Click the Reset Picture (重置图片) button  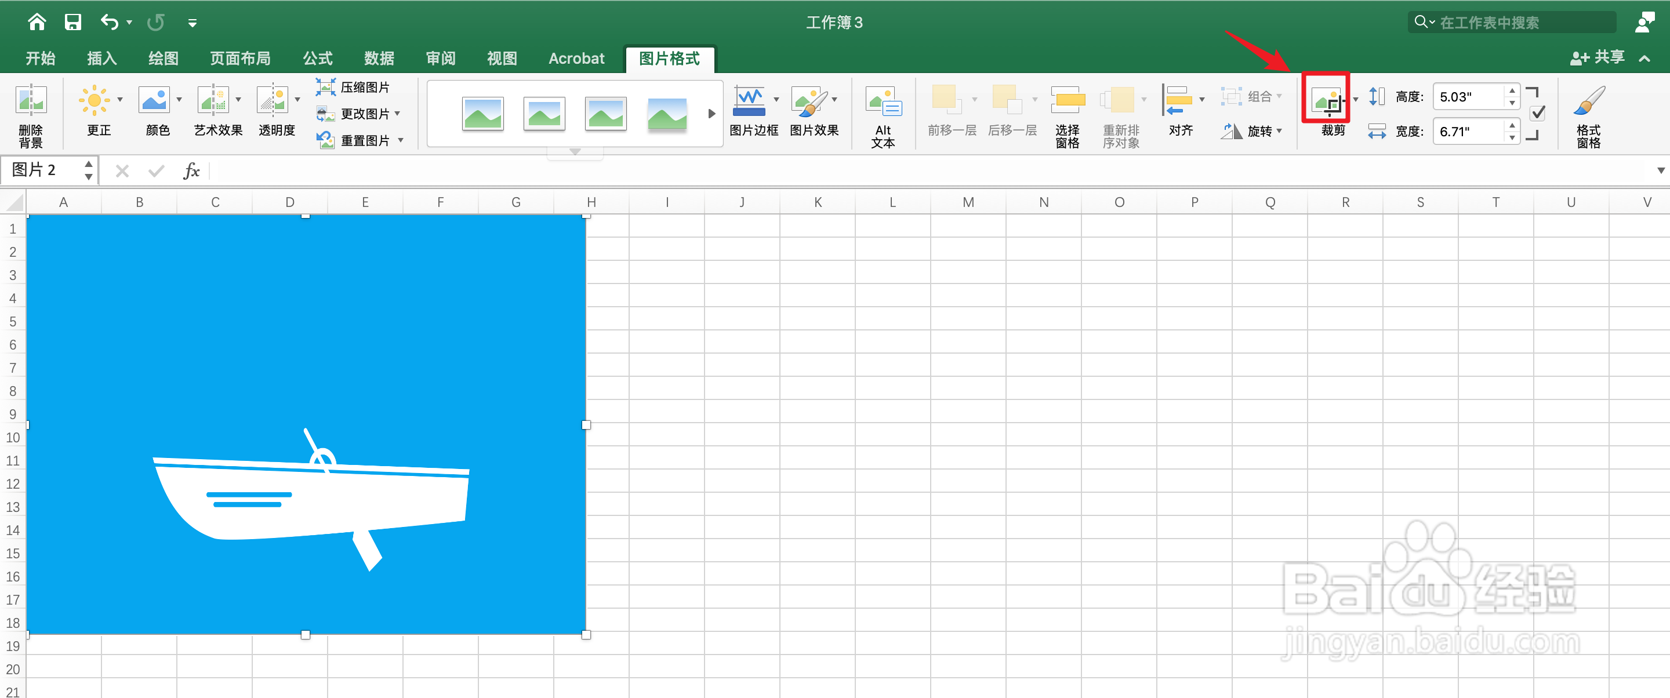click(x=364, y=141)
